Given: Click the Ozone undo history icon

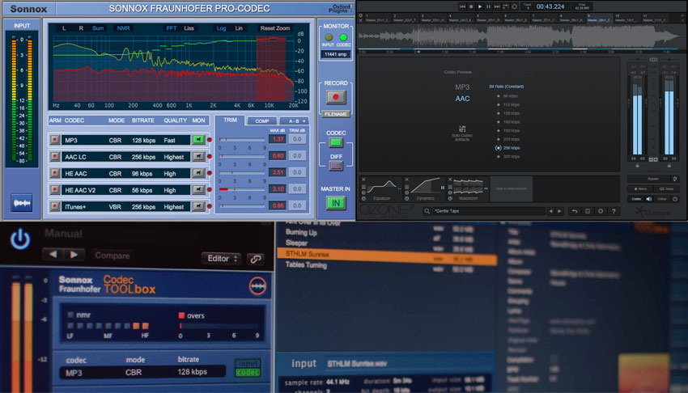Looking at the screenshot, I should [575, 211].
